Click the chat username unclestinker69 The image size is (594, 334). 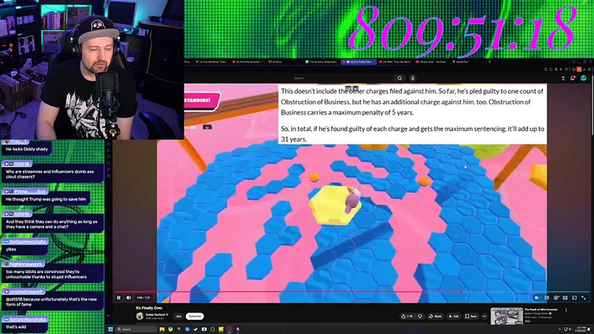click(27, 291)
